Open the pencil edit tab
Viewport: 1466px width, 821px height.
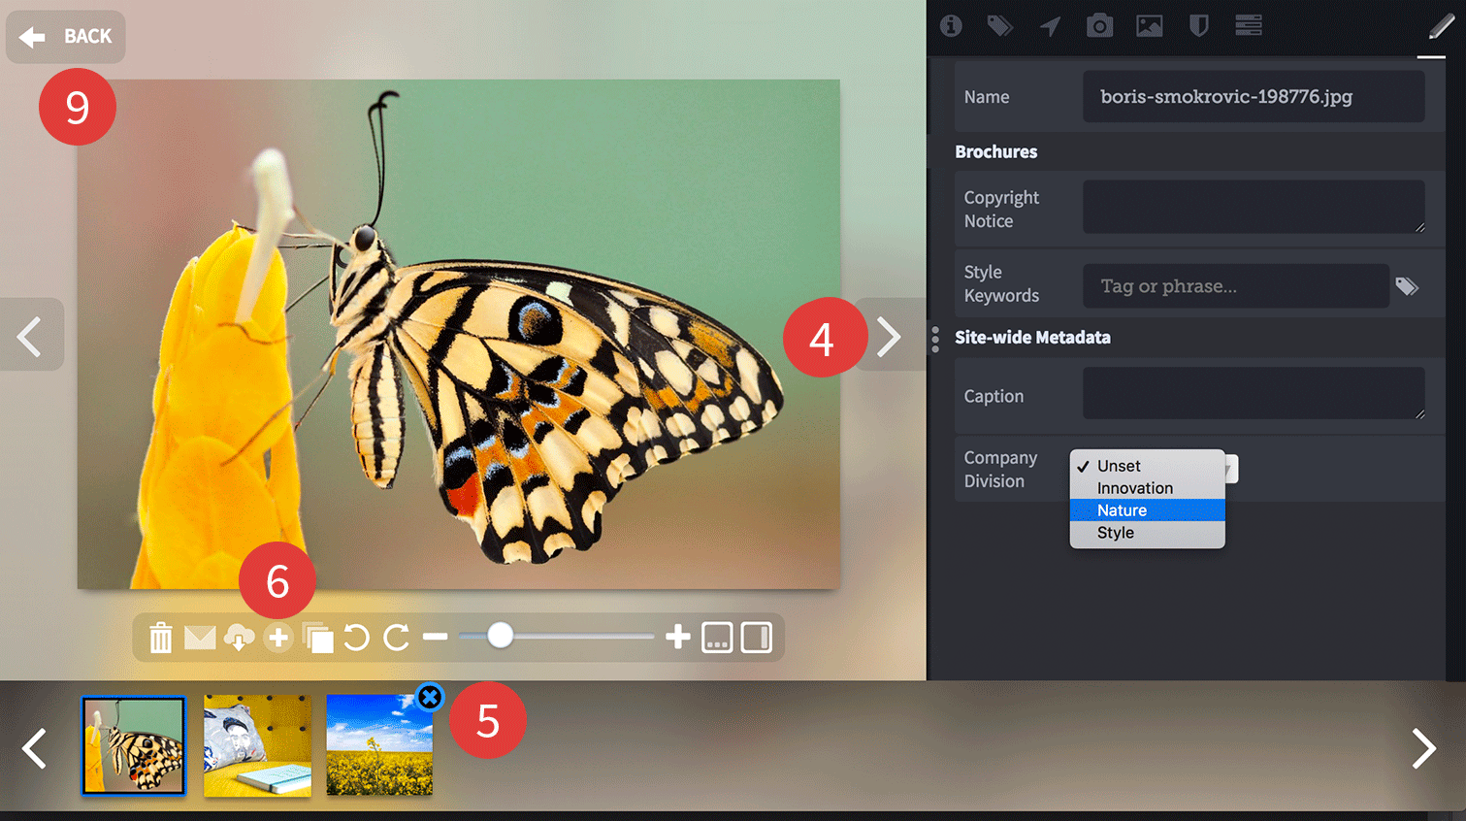[1441, 26]
